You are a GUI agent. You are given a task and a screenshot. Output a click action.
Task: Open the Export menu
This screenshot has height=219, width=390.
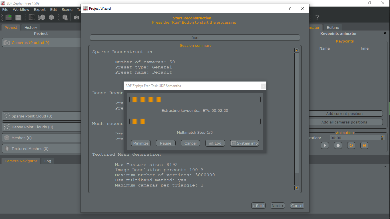click(40, 9)
